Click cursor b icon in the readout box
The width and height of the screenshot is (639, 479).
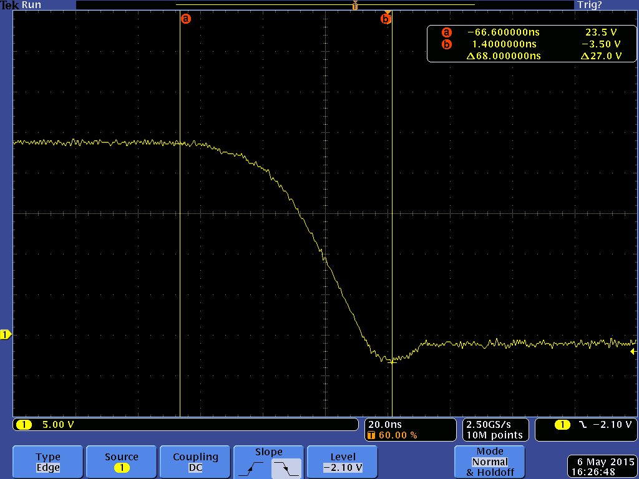447,44
